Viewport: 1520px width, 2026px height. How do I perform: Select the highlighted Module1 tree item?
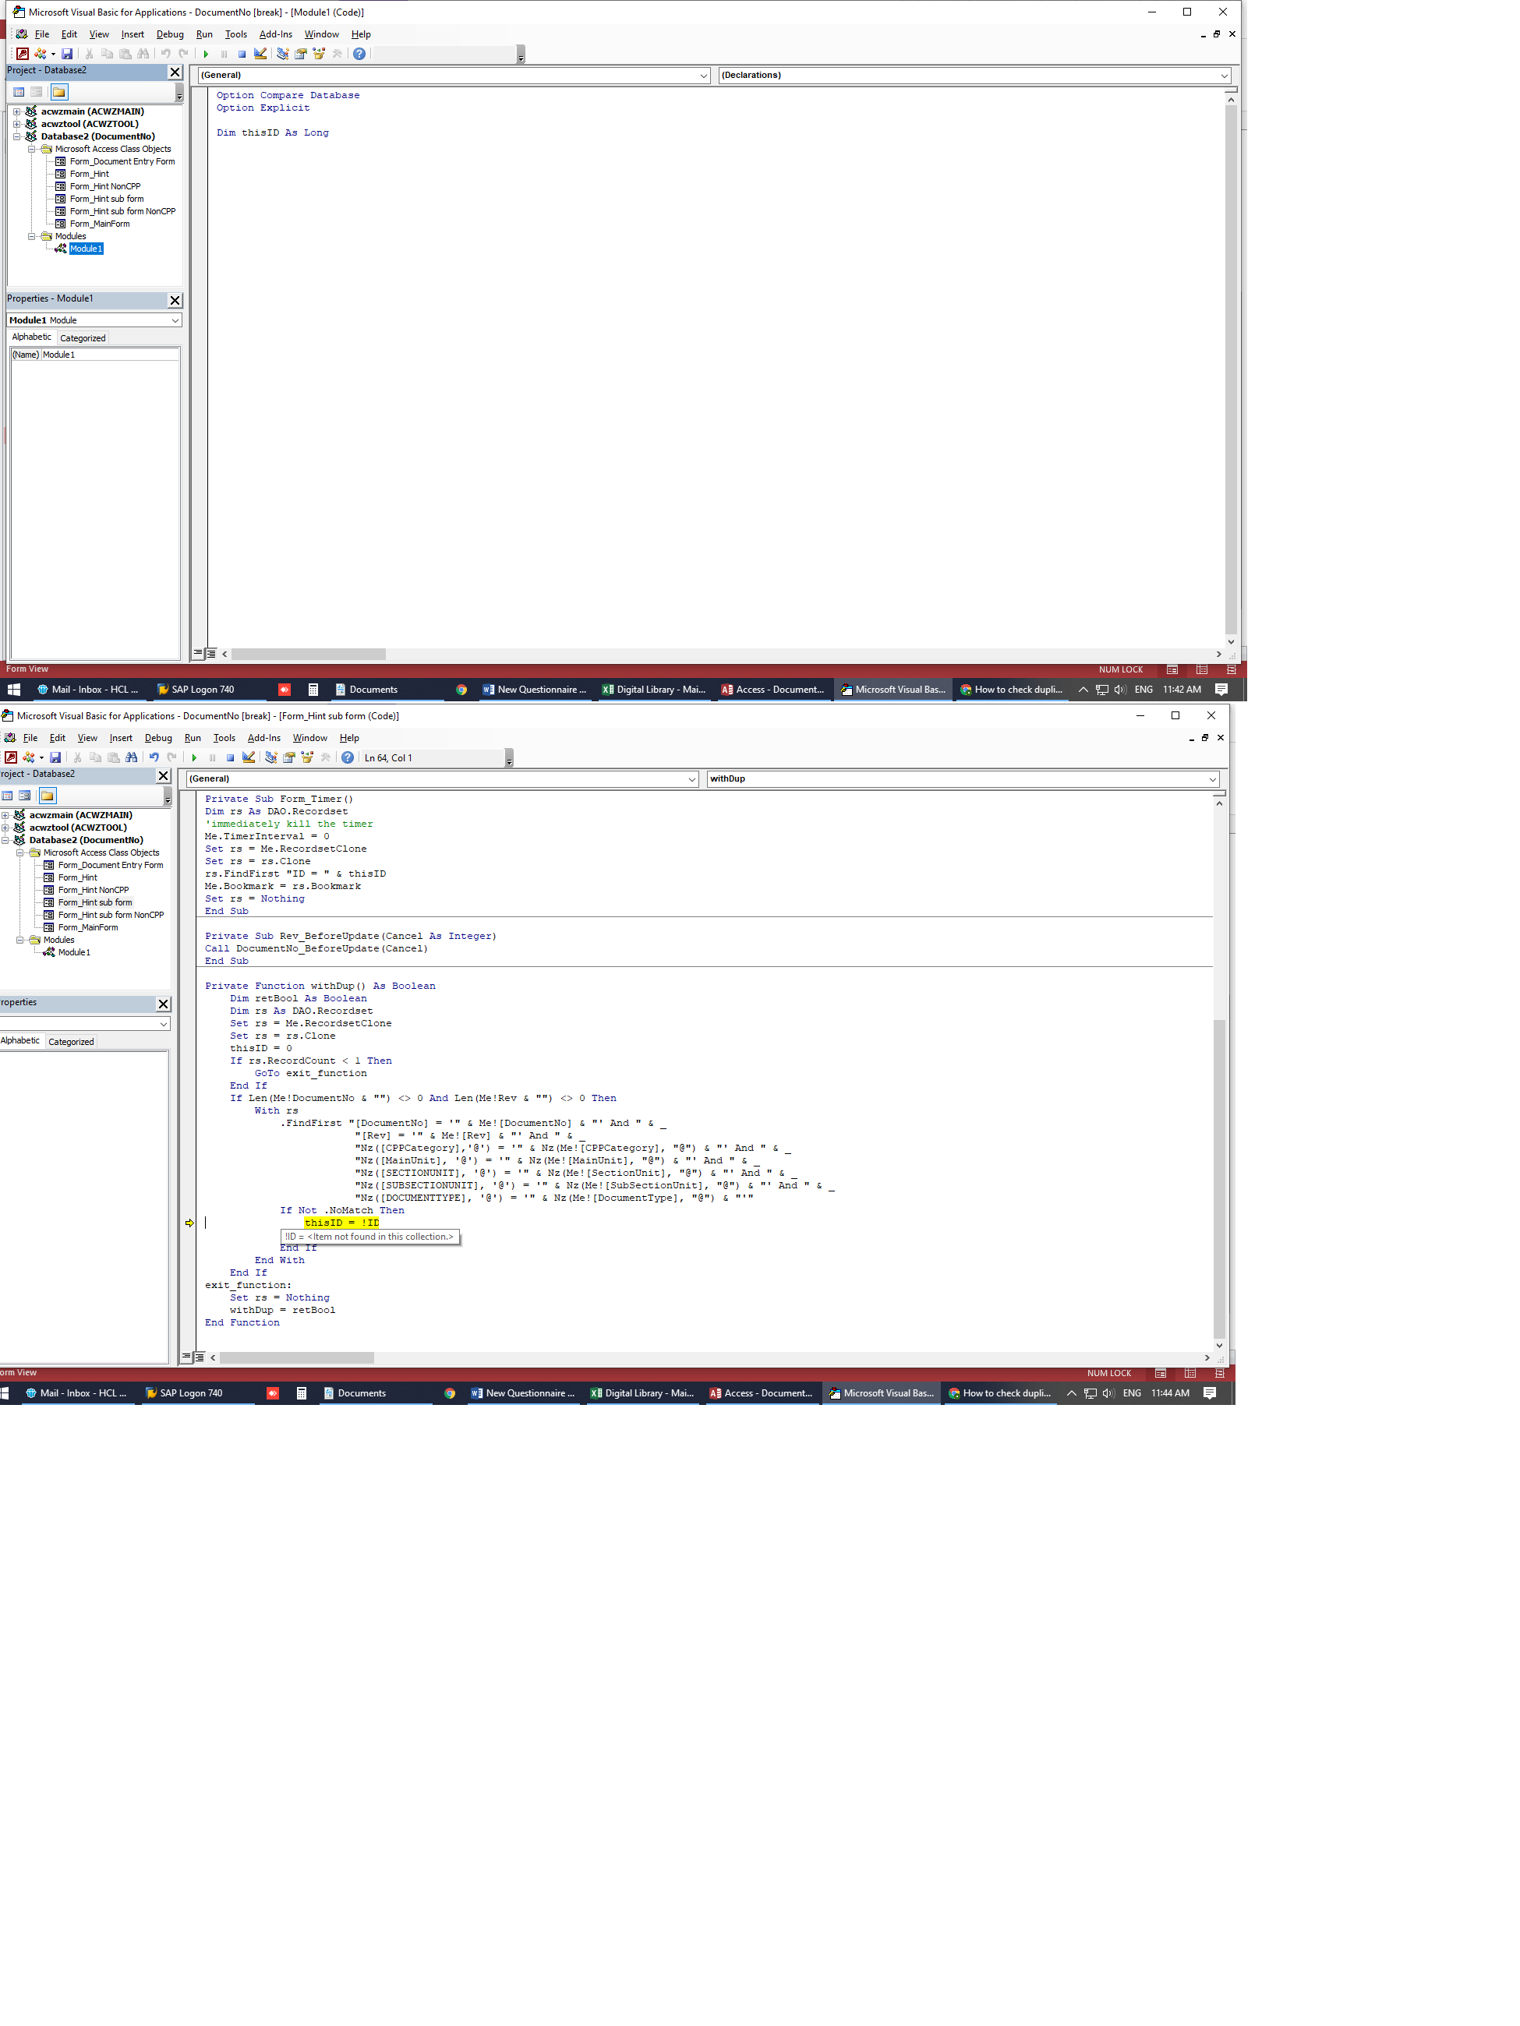pyautogui.click(x=86, y=249)
